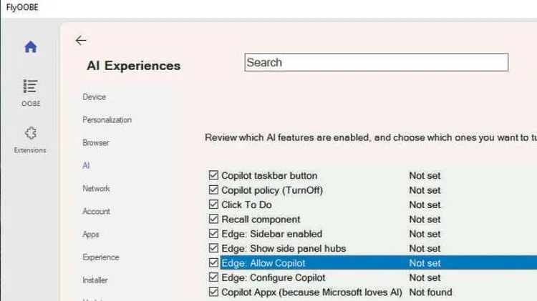Open the Device category
The height and width of the screenshot is (301, 537).
(94, 97)
